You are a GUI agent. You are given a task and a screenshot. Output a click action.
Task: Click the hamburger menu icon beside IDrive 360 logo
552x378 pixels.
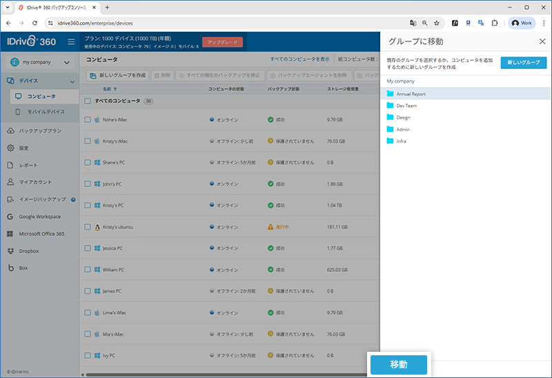[71, 42]
